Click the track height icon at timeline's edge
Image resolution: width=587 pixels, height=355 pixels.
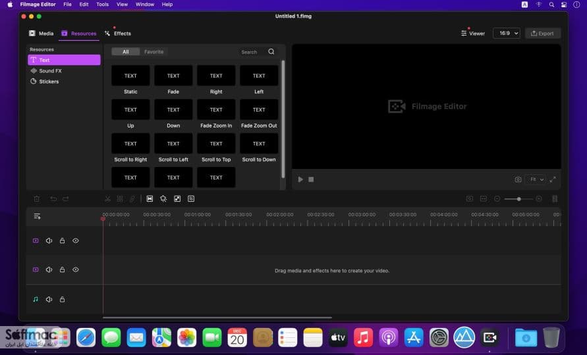(x=555, y=199)
